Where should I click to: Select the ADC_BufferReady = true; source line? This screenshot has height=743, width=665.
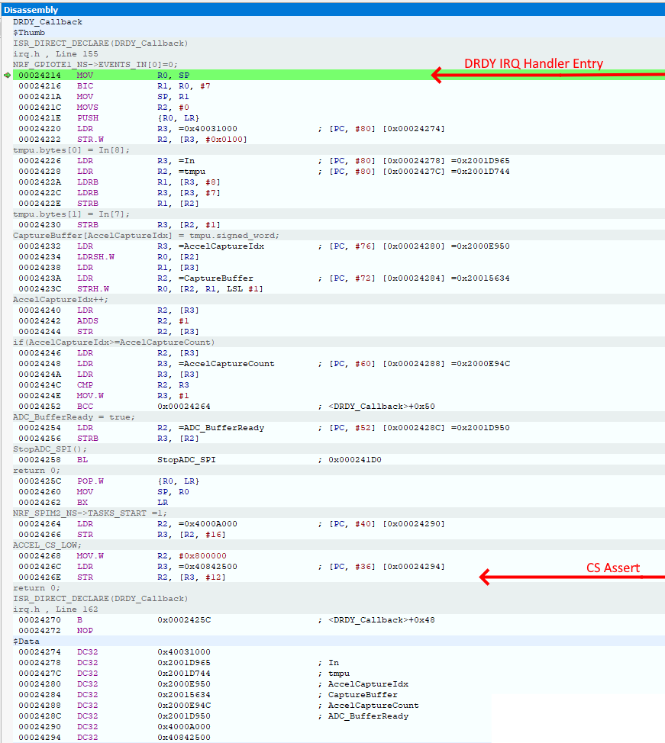(x=73, y=417)
